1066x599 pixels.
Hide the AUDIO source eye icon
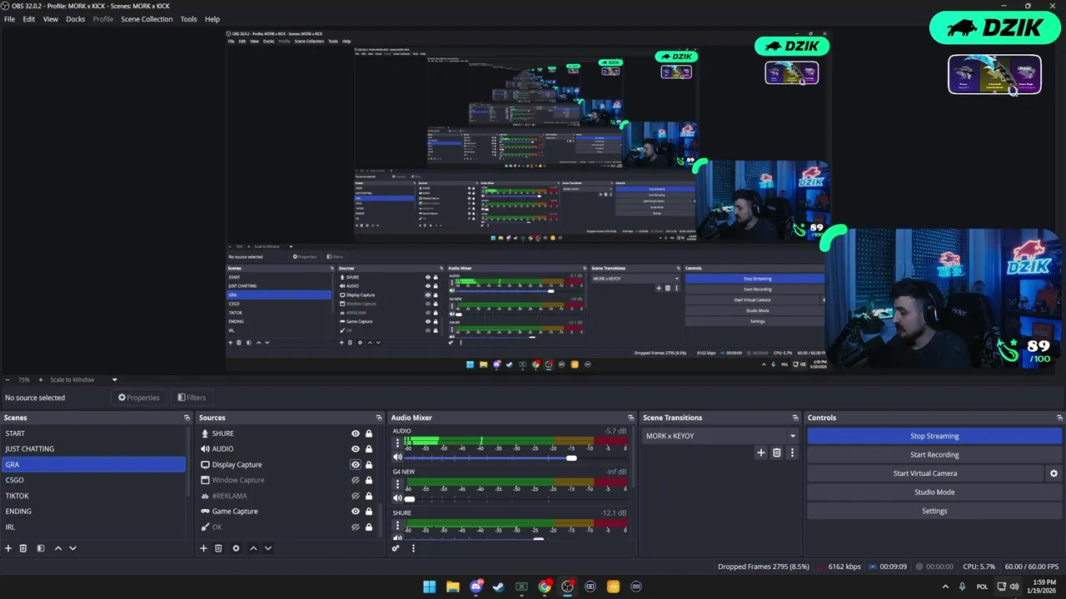pos(356,449)
